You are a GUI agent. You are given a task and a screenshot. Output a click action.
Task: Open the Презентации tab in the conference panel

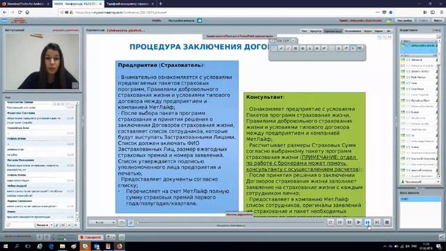click(333, 31)
